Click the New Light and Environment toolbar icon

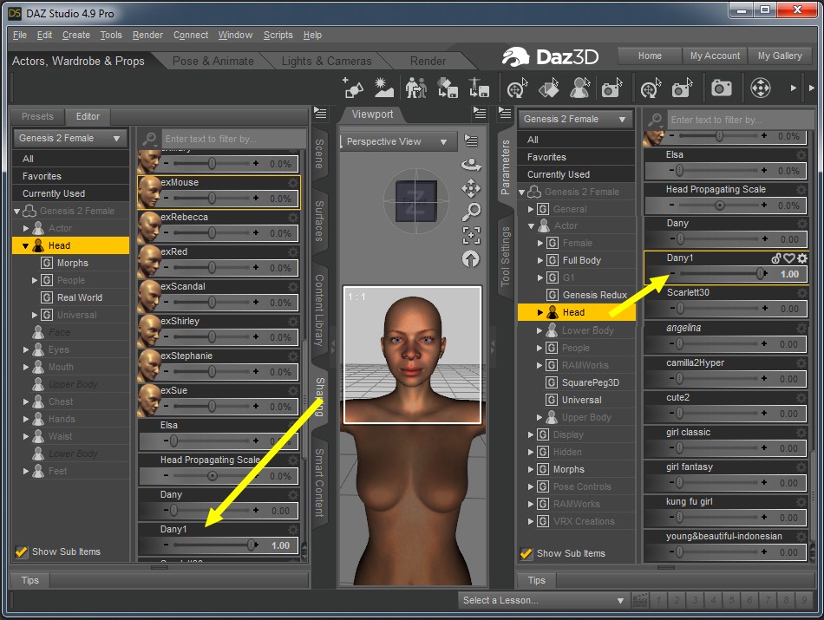pos(383,88)
